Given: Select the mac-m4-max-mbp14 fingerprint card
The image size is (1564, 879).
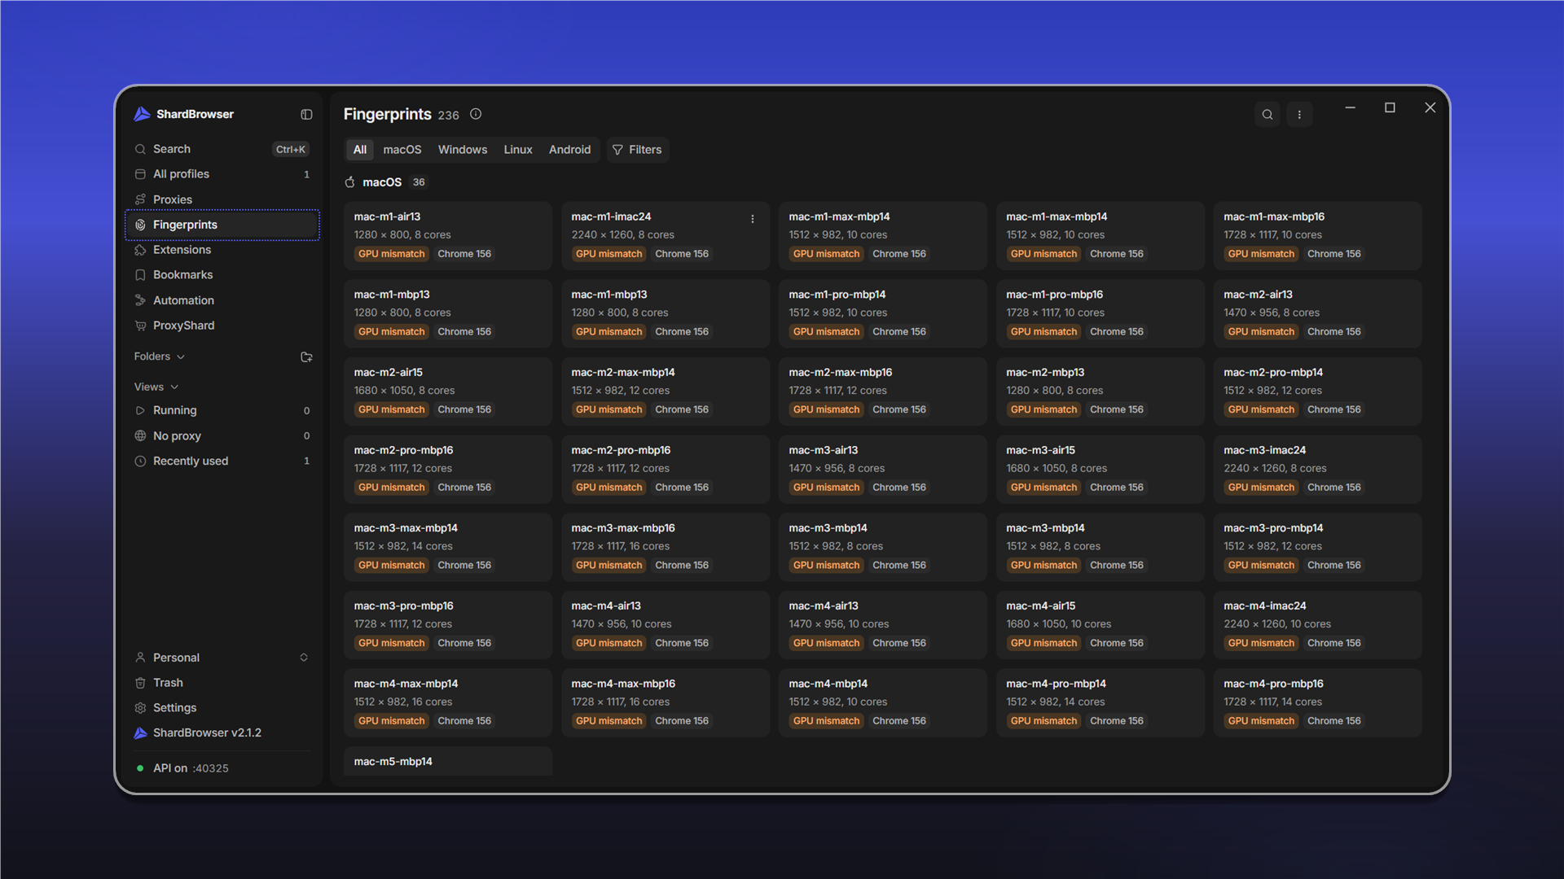Looking at the screenshot, I should 448,703.
